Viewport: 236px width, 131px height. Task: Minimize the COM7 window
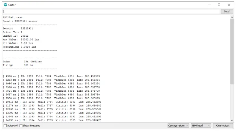[x=209, y=5]
